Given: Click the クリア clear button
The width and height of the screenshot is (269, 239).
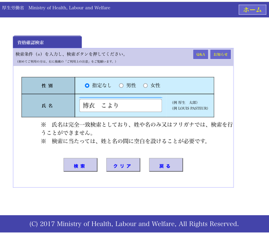Looking at the screenshot, I should 123,165.
